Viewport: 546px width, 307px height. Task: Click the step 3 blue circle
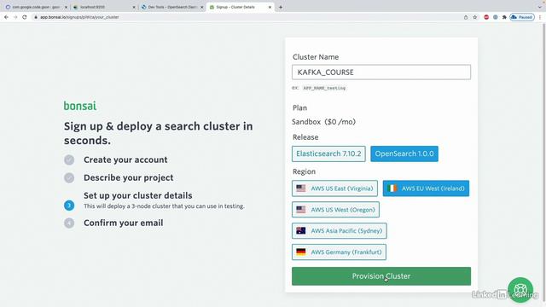click(x=69, y=206)
